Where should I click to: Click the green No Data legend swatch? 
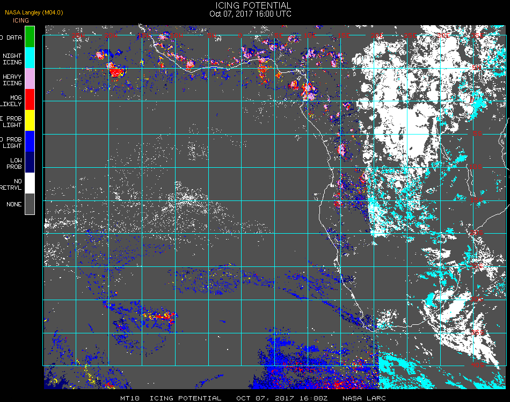(x=30, y=36)
